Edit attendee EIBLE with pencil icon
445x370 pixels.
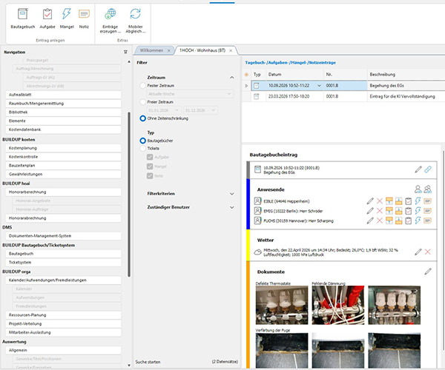(x=370, y=201)
